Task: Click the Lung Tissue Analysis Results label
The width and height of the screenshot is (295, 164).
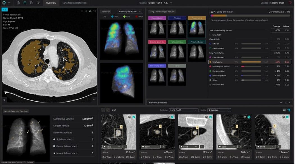Action: (162, 12)
